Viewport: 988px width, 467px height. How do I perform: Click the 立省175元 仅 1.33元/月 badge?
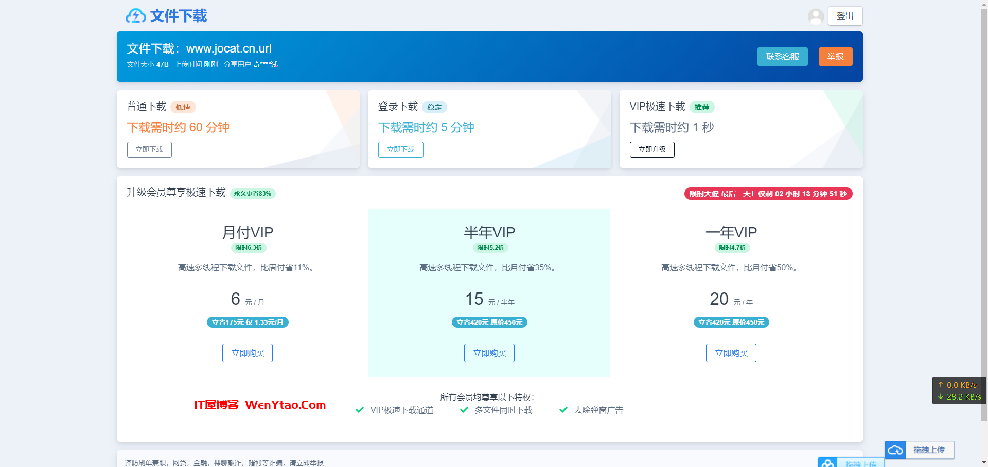pyautogui.click(x=248, y=322)
